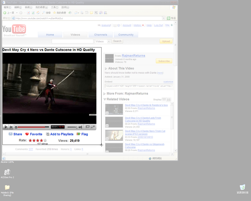The height and width of the screenshot is (201, 251).
Task: Click the Search button
Action: click(117, 41)
